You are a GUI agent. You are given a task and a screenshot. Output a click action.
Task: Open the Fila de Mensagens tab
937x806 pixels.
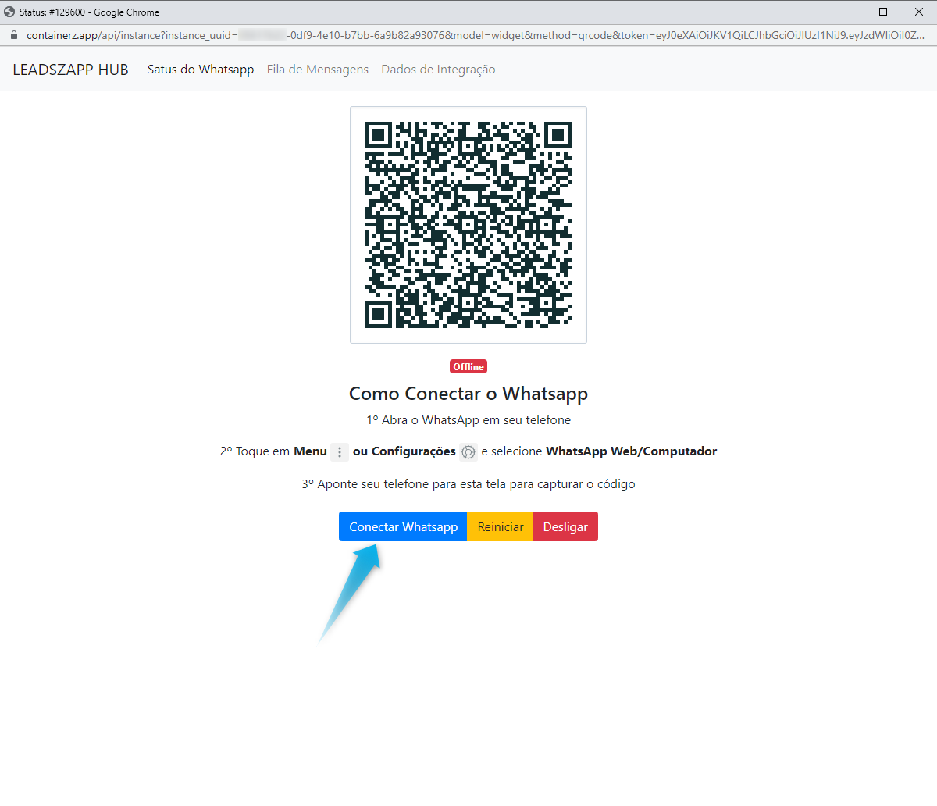[x=317, y=70]
